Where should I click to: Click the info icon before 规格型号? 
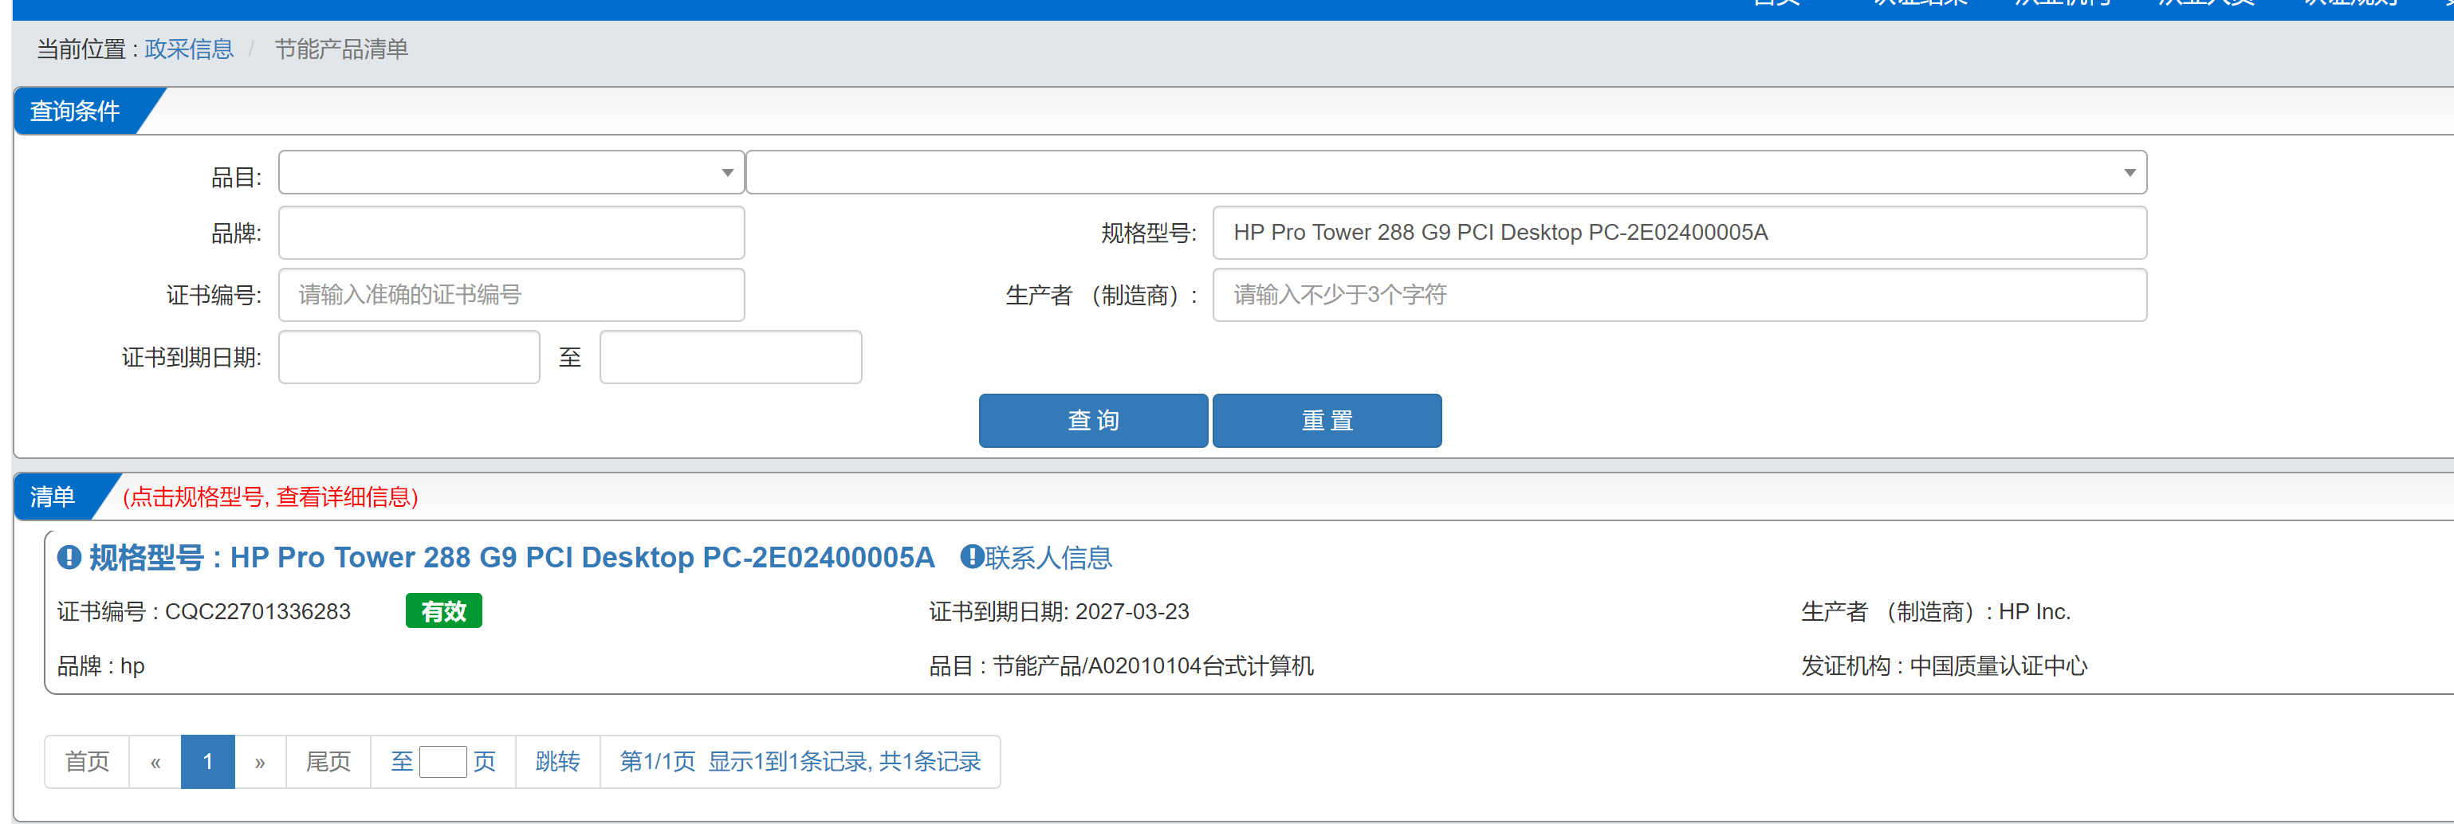pos(69,557)
